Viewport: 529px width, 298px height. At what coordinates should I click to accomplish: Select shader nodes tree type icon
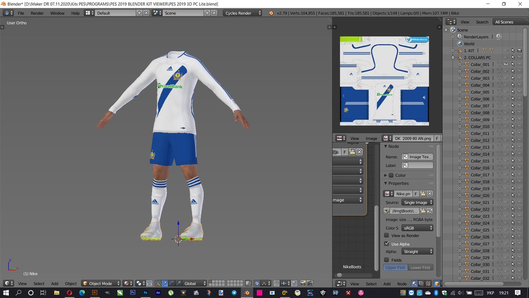pyautogui.click(x=415, y=283)
